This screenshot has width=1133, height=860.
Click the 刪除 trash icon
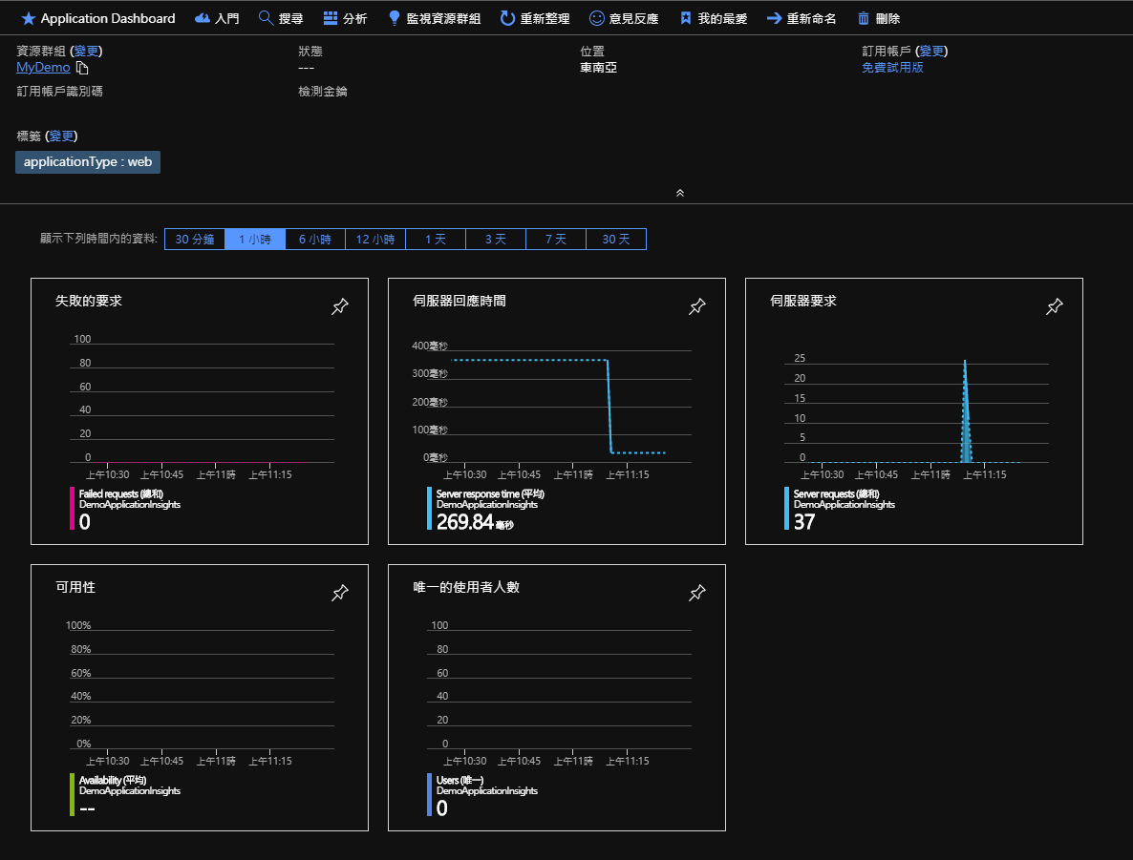coord(864,18)
